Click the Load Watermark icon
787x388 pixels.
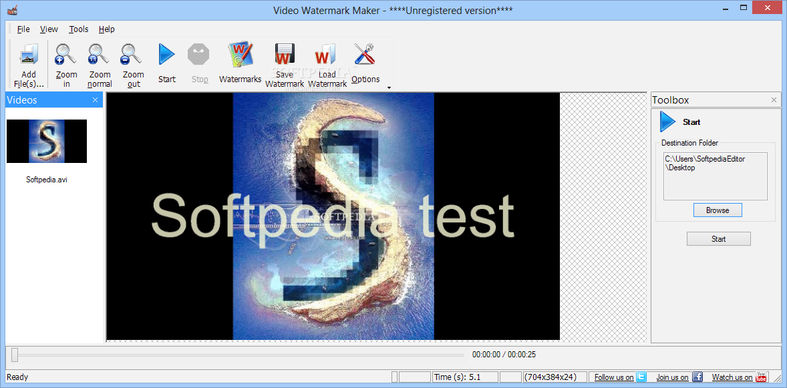coord(326,55)
